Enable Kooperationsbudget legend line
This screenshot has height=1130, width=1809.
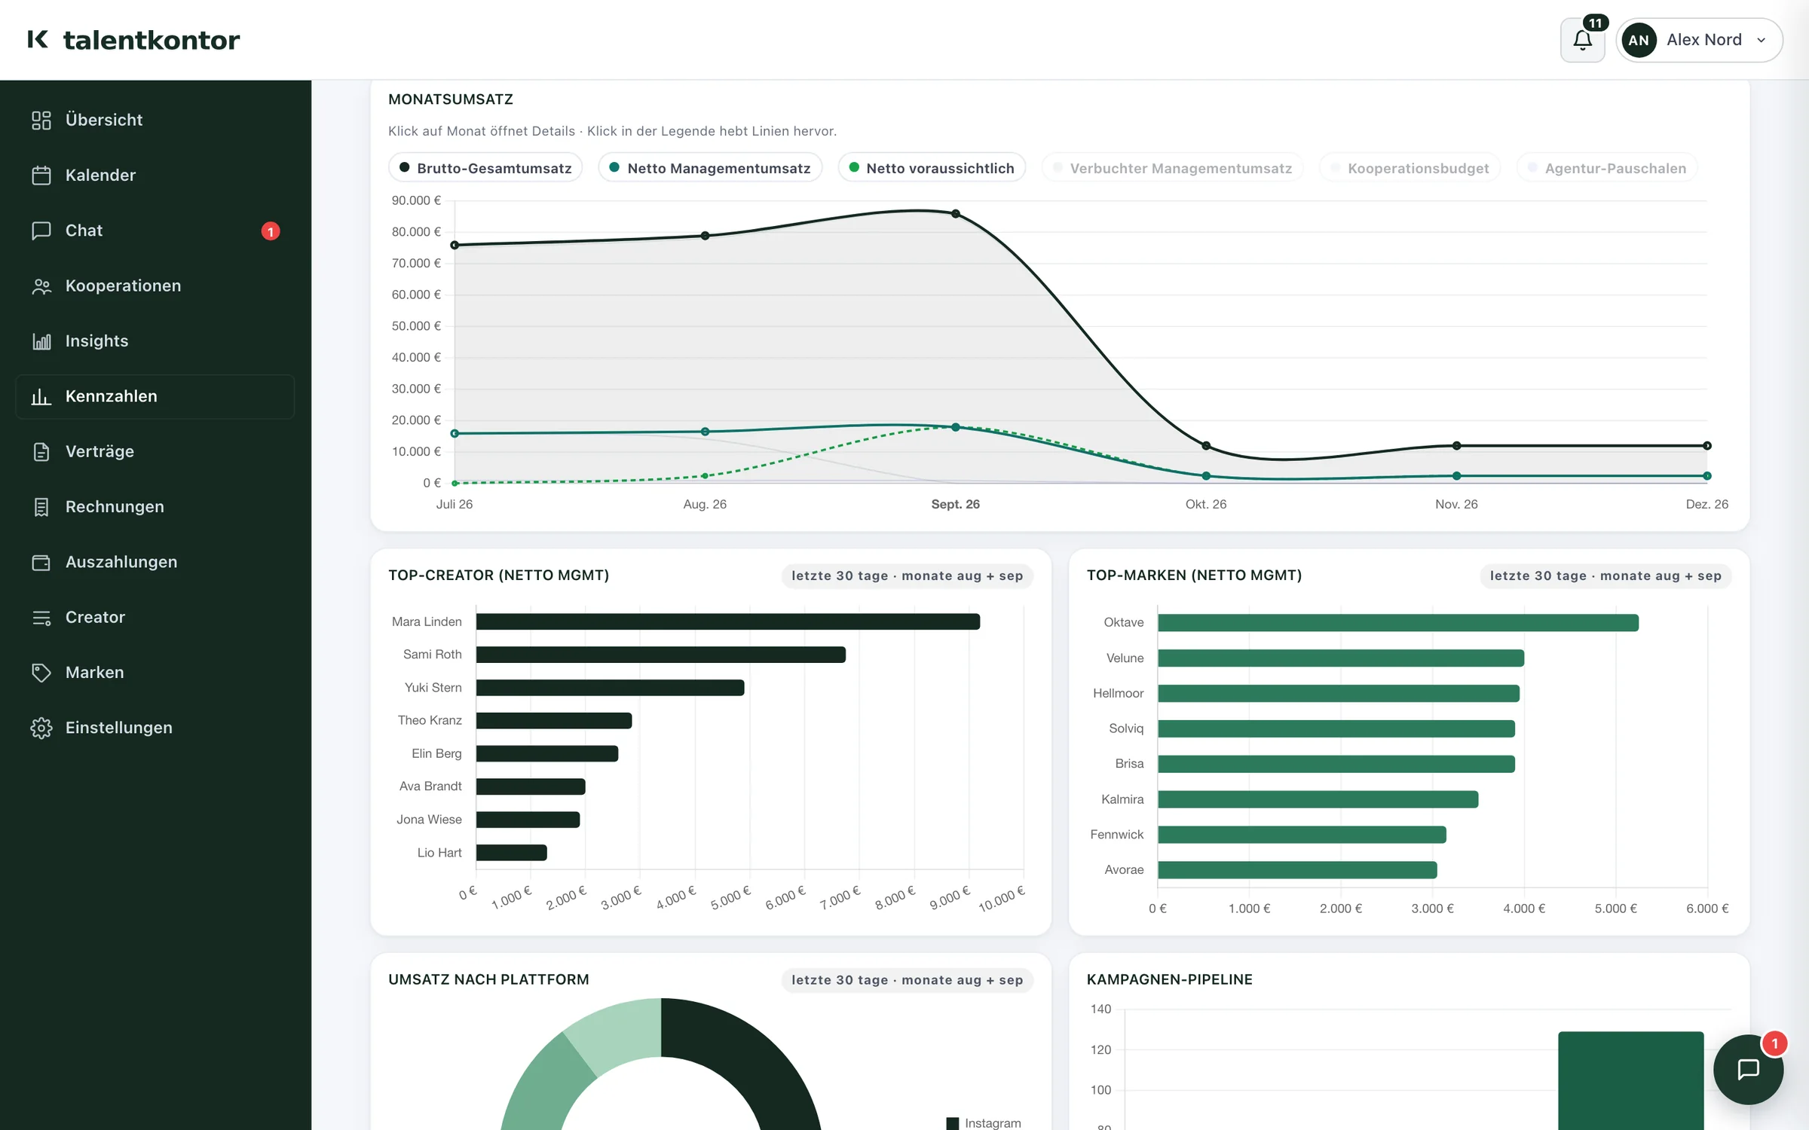click(1410, 168)
